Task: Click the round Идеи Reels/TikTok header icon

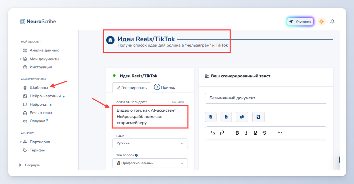Action: point(110,40)
